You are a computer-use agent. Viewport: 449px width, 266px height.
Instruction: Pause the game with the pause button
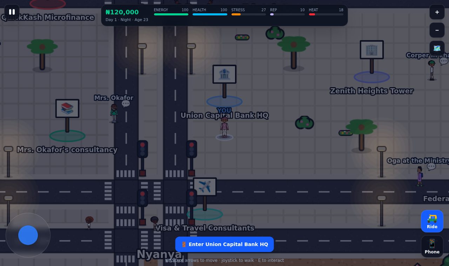point(12,12)
